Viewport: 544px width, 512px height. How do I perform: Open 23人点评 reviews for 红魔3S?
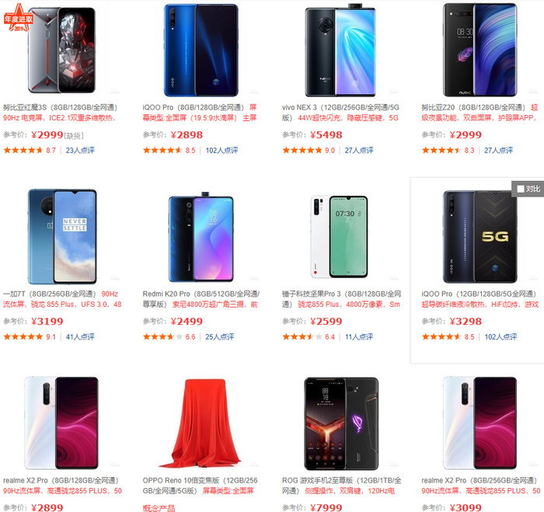[x=80, y=150]
